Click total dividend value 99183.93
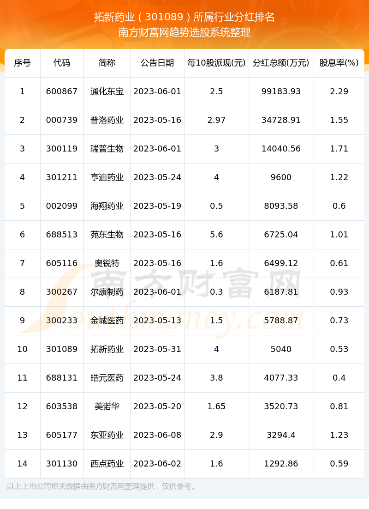 coord(281,91)
